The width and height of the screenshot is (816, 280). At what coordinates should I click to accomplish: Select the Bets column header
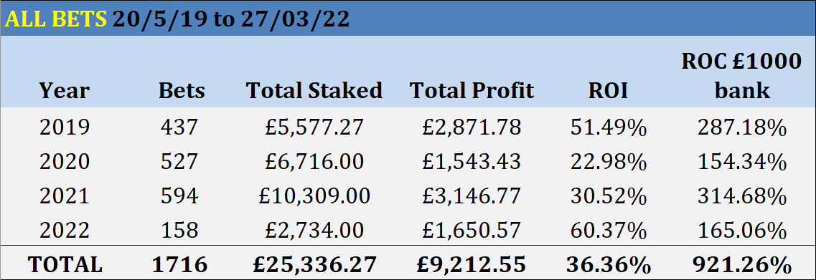point(182,91)
